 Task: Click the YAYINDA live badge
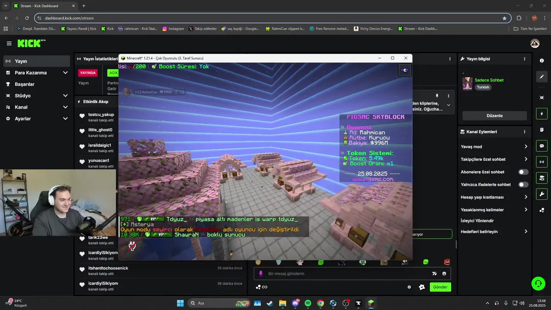point(88,73)
